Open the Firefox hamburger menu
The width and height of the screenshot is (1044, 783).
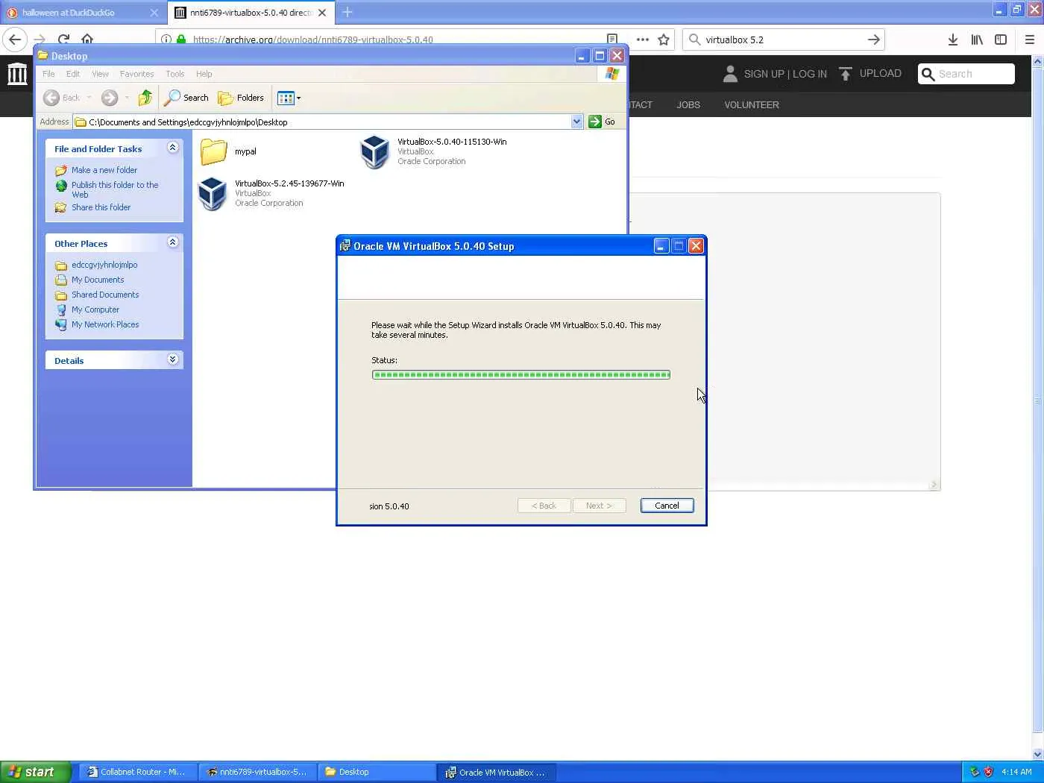1030,40
